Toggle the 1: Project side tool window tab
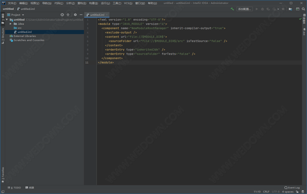Viewport: 307px width, 194px height. pos(3,19)
